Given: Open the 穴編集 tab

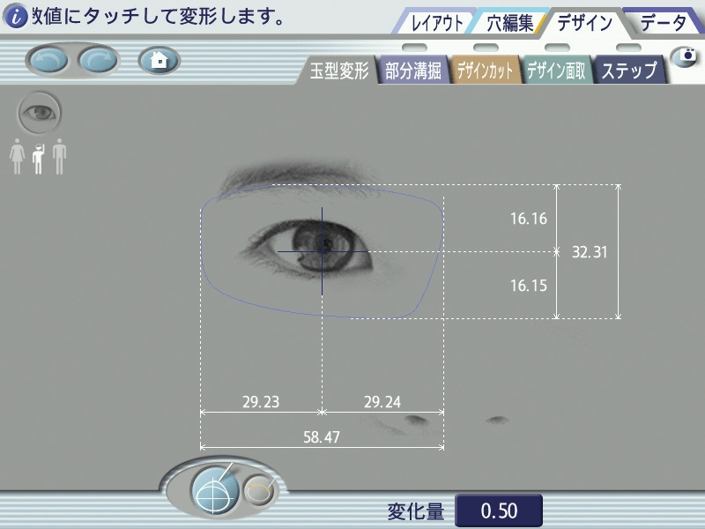Looking at the screenshot, I should tap(510, 23).
